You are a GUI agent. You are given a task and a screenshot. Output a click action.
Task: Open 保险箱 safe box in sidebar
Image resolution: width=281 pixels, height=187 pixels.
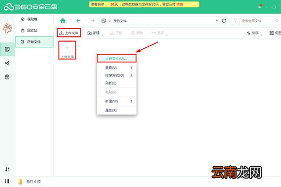click(29, 19)
